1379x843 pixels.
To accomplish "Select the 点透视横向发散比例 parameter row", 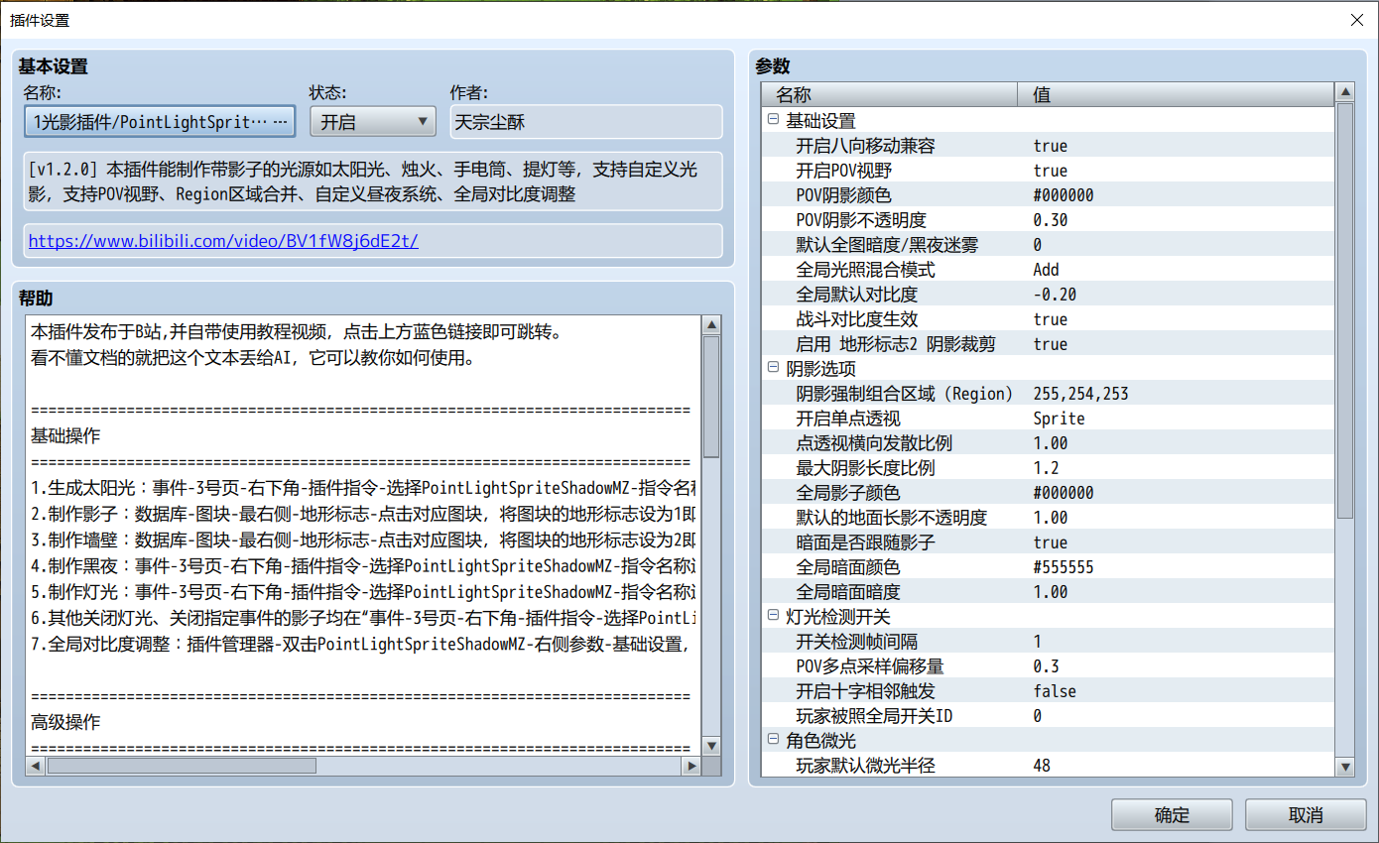I will pos(1048,443).
